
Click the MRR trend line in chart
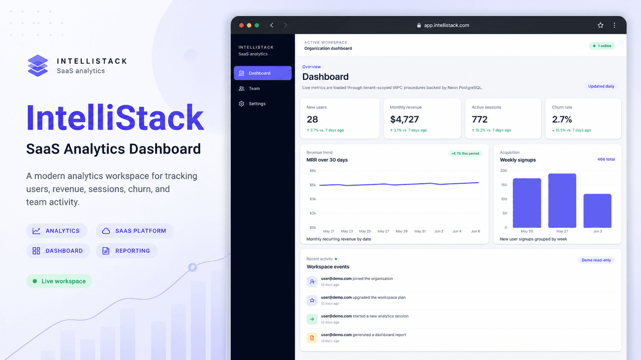pyautogui.click(x=399, y=184)
